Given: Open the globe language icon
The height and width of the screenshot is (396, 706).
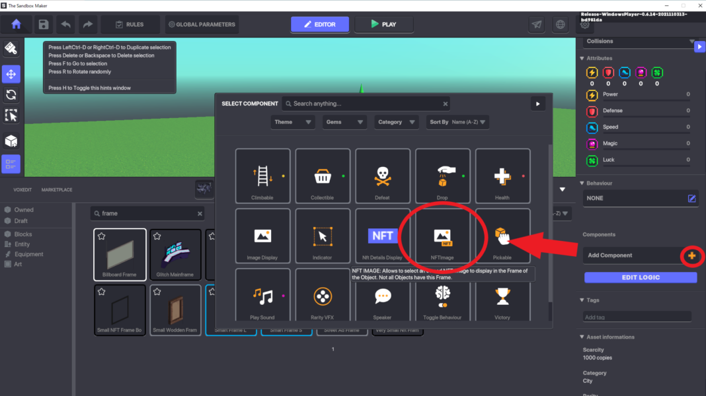Looking at the screenshot, I should [x=560, y=24].
